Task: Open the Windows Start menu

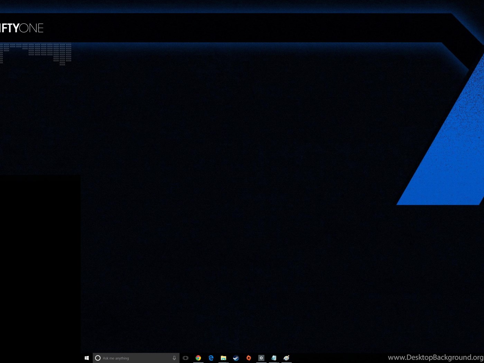Action: point(86,358)
